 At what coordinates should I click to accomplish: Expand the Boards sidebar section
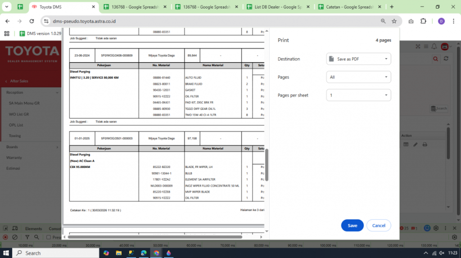coord(31,147)
